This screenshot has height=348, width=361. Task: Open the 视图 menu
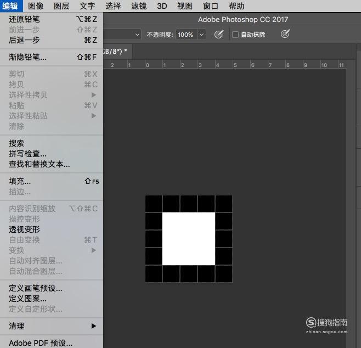pos(185,6)
